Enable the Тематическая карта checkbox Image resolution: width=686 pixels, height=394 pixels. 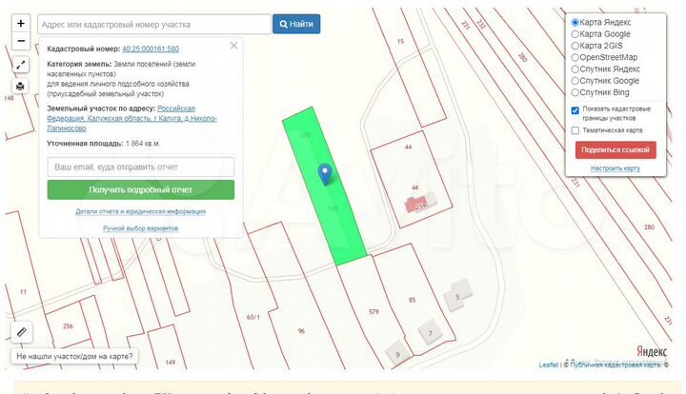point(575,130)
